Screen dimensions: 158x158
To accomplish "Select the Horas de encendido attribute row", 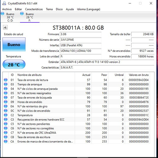I will click(76, 102).
